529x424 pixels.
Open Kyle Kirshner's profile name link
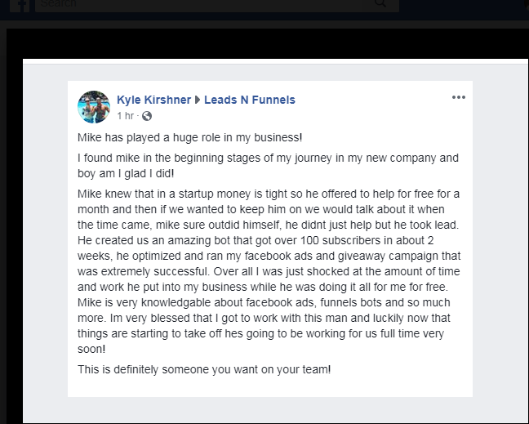point(153,100)
